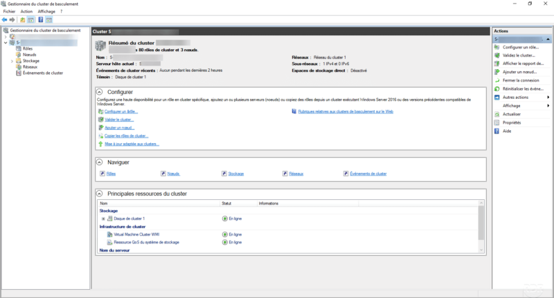Open the Affichage menu in menu bar
Viewport: 554px width, 298px height.
46,12
